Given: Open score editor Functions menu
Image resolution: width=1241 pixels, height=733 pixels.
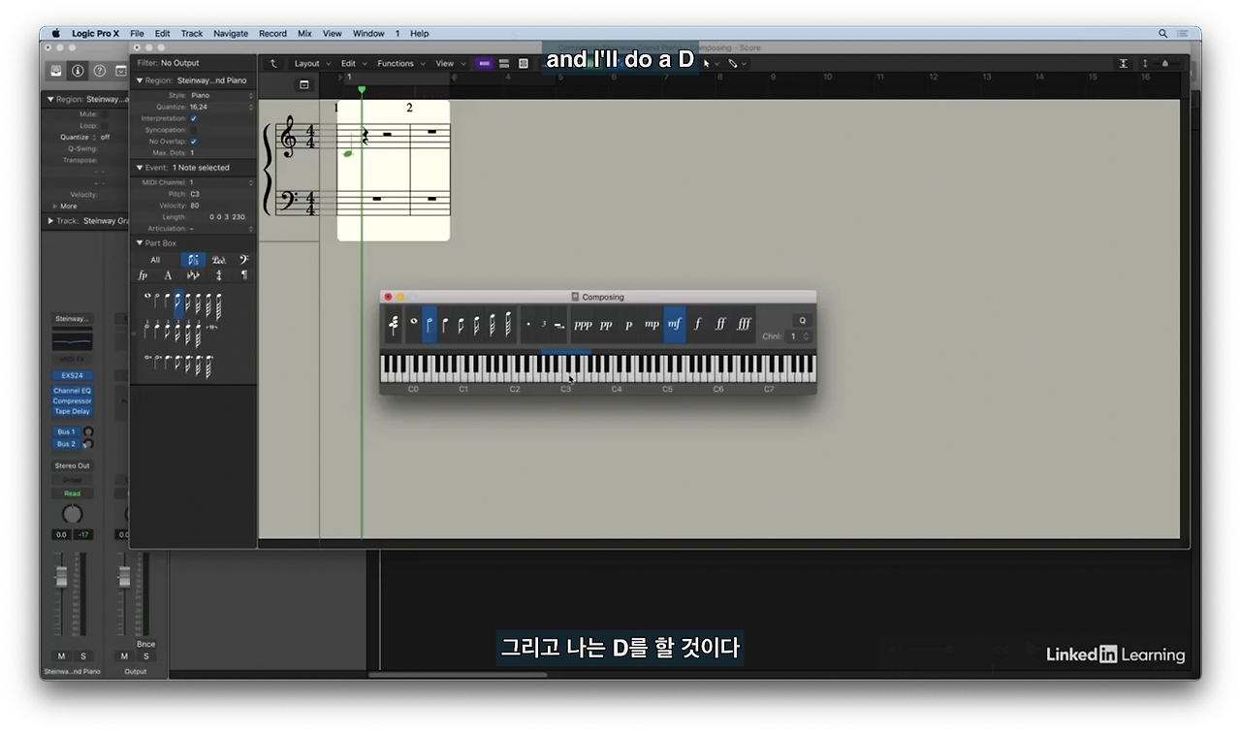Looking at the screenshot, I should [x=399, y=63].
